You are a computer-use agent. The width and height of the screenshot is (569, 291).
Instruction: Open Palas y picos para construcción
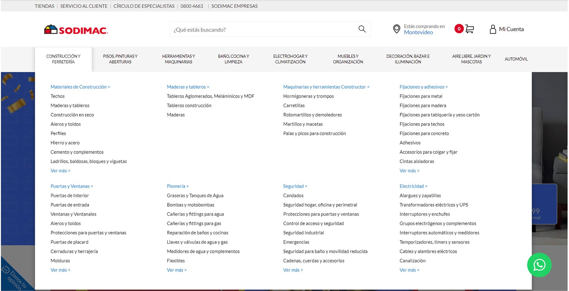click(314, 133)
